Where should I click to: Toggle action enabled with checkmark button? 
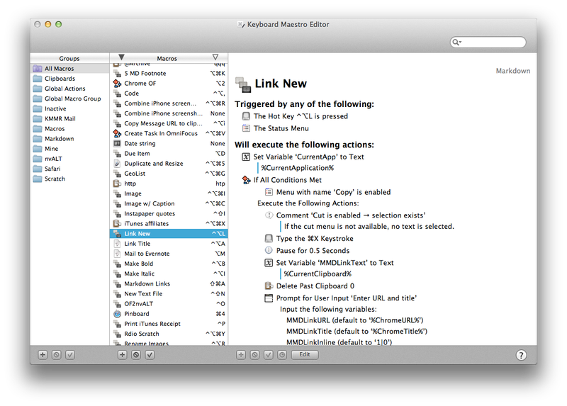269,355
